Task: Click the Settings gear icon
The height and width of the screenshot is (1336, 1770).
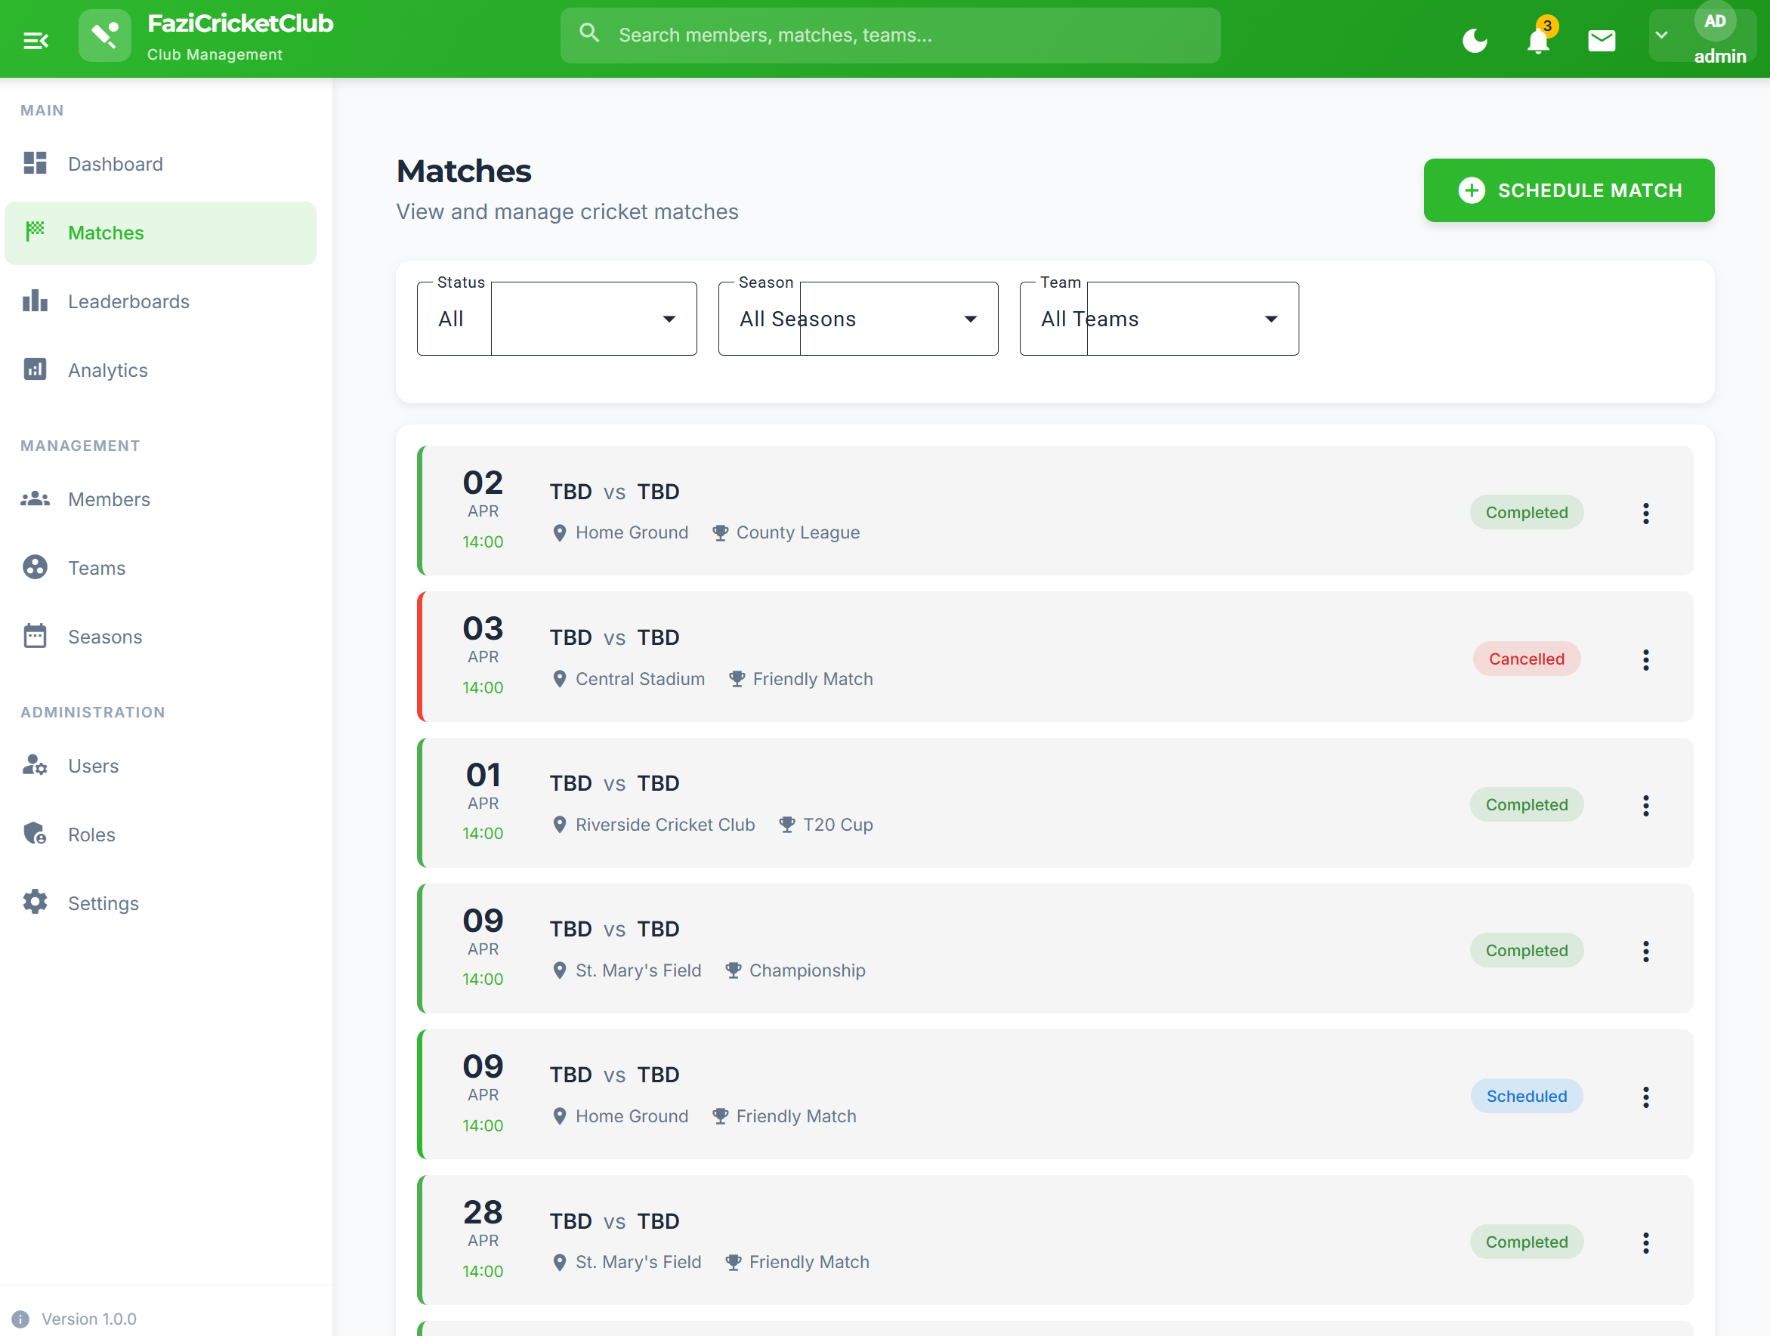Action: click(x=36, y=902)
